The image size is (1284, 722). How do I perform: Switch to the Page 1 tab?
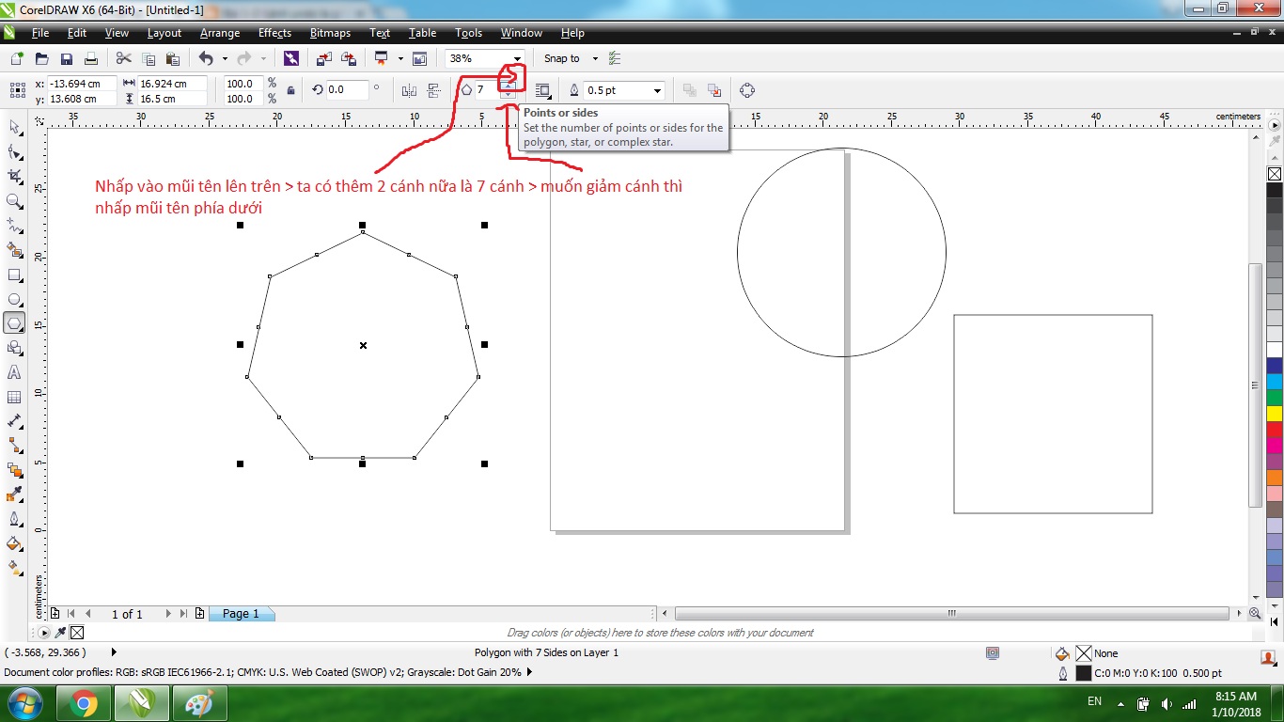[242, 614]
